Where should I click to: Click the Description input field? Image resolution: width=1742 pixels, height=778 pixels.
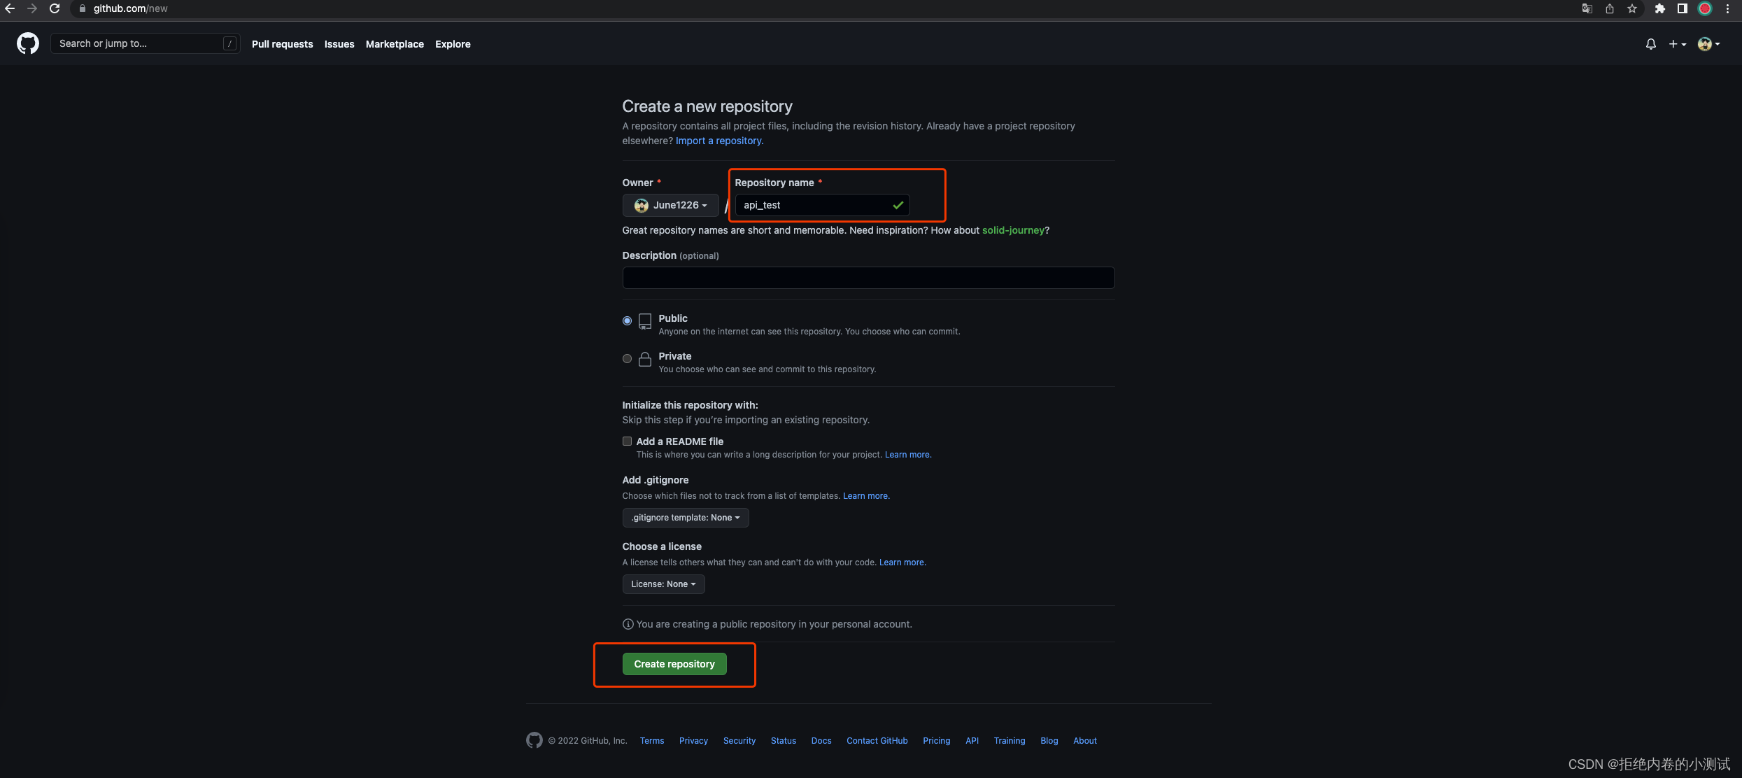pyautogui.click(x=868, y=278)
